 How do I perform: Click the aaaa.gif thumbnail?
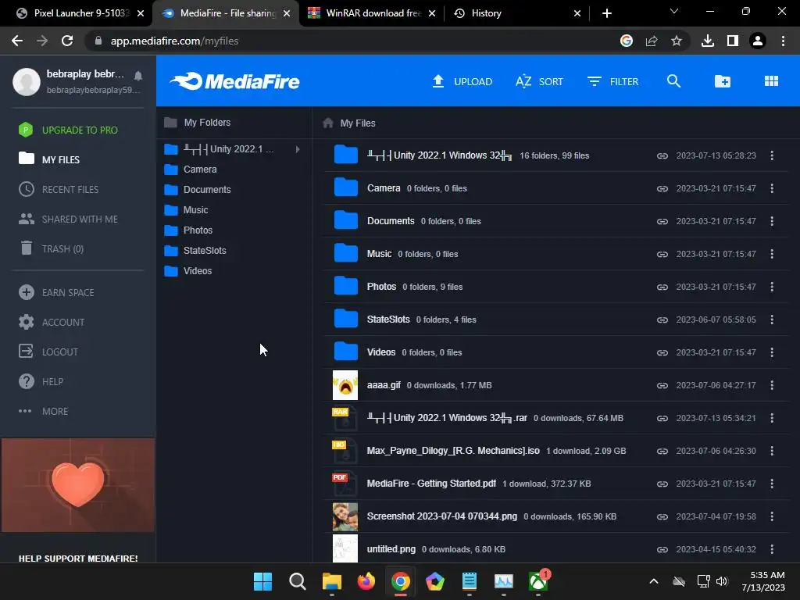tap(345, 385)
